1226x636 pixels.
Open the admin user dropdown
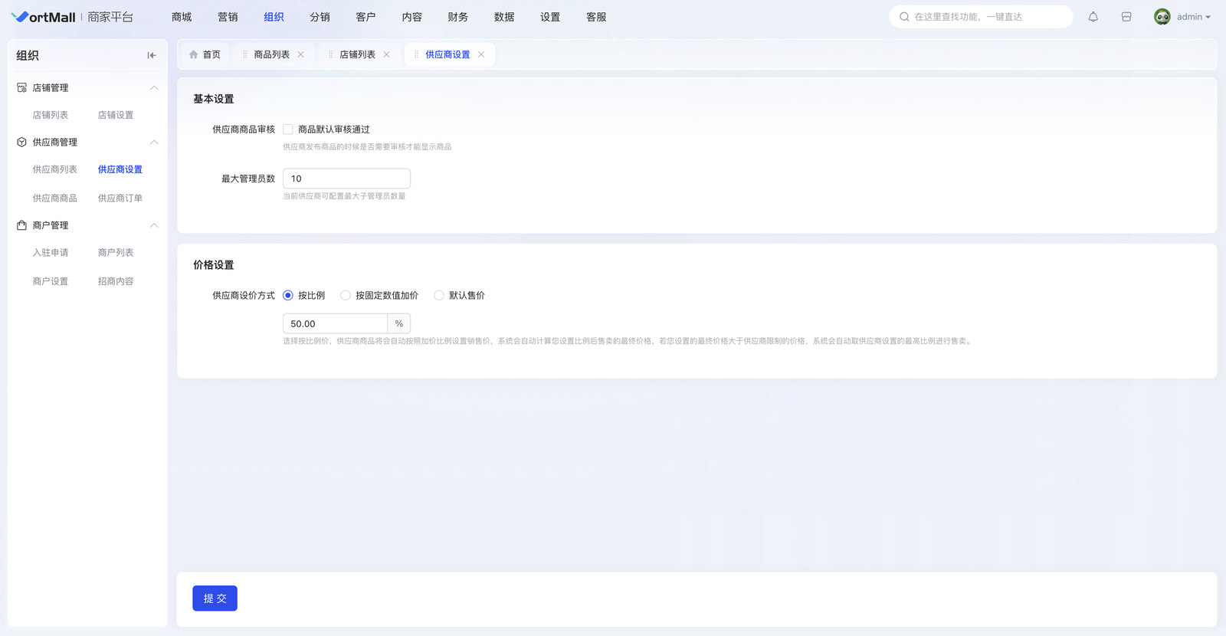(x=1193, y=17)
